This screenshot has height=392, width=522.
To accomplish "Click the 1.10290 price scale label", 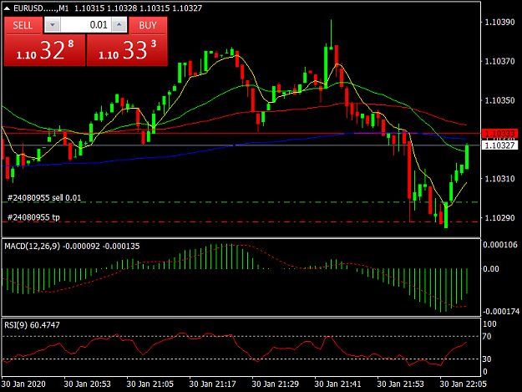I will pyautogui.click(x=499, y=218).
